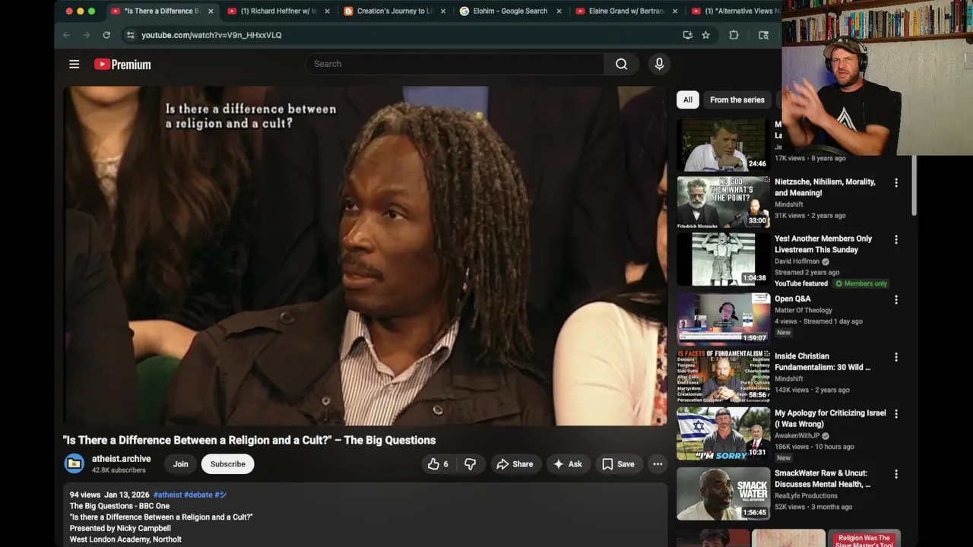
Task: Save the video to a playlist
Action: tap(618, 464)
